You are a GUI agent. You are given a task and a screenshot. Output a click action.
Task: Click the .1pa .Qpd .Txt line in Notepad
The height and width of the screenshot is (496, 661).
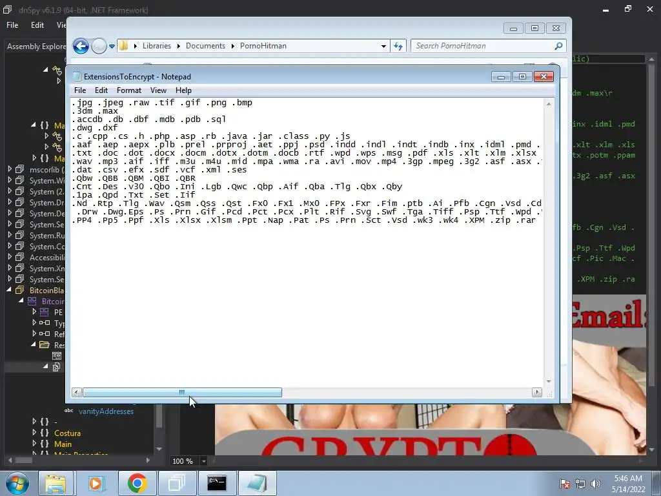click(133, 195)
